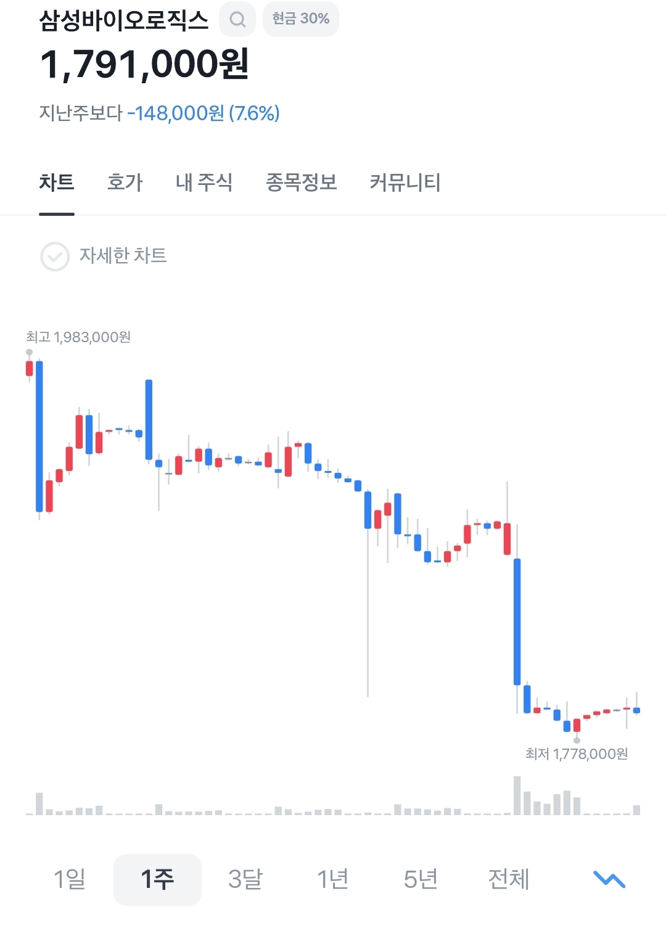This screenshot has height=928, width=666.
Task: Select the 1주 period button
Action: click(x=157, y=879)
